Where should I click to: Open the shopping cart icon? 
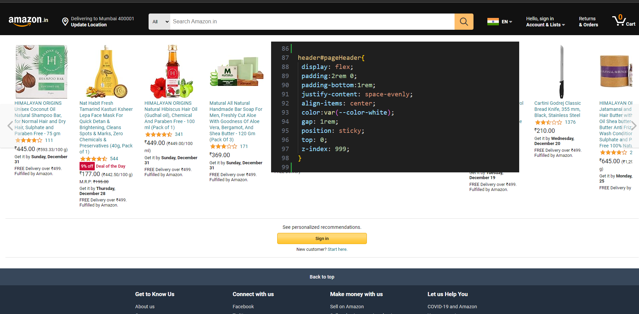[623, 21]
